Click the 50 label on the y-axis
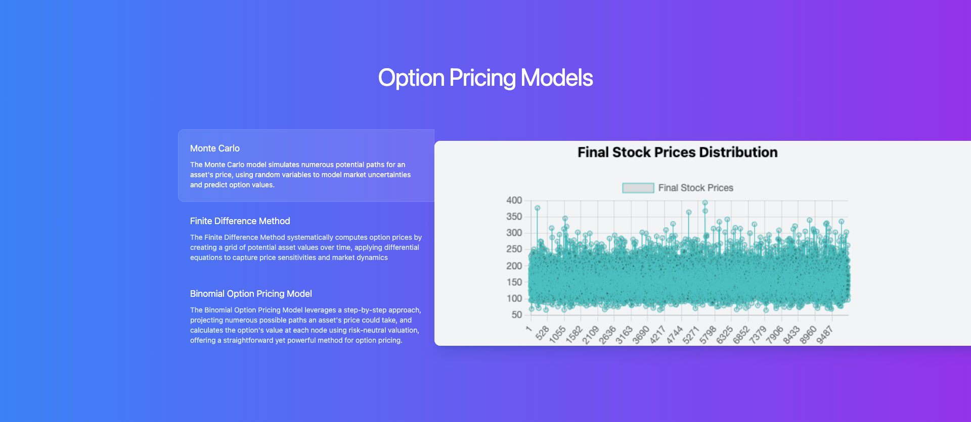The image size is (971, 422). (516, 314)
